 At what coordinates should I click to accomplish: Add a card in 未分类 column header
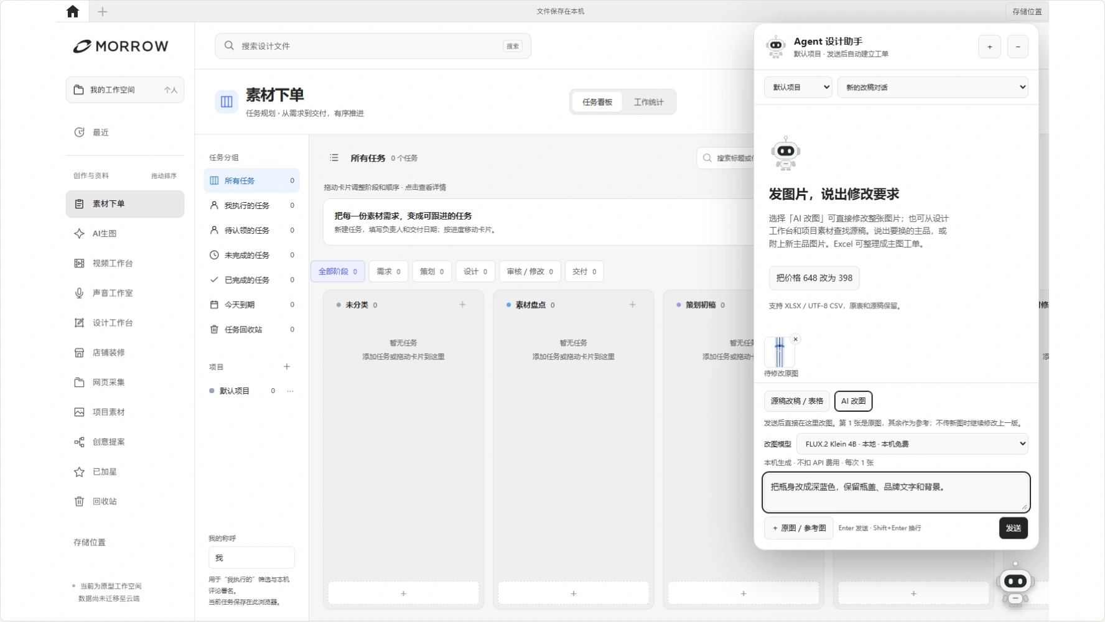[x=462, y=305]
